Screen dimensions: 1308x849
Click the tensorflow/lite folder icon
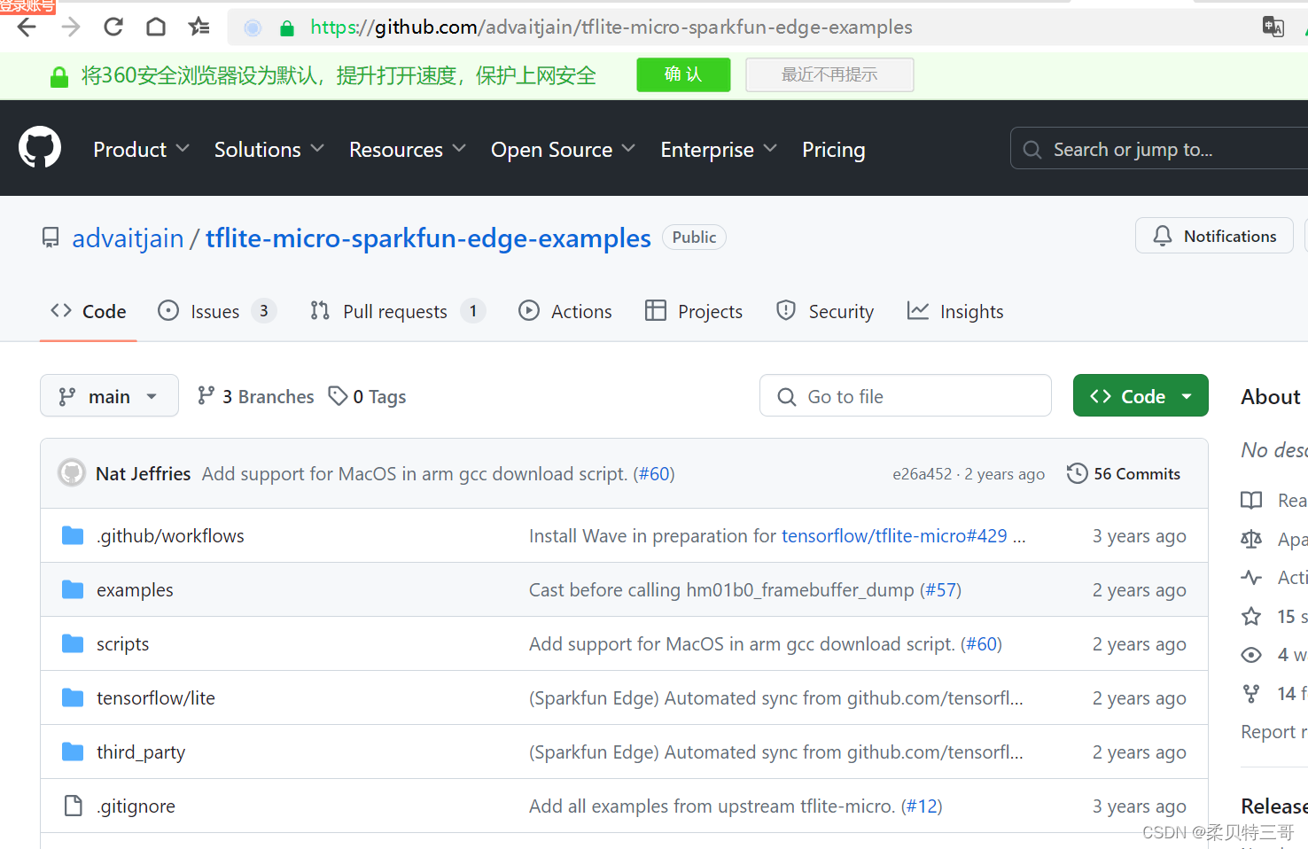[x=73, y=697]
